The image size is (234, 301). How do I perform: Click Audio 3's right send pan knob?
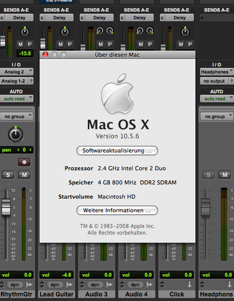click(110, 30)
